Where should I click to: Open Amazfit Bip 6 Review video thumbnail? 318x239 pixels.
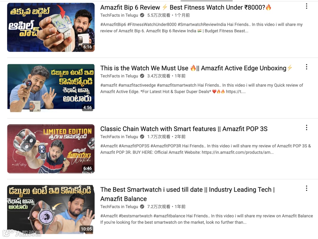[51, 27]
